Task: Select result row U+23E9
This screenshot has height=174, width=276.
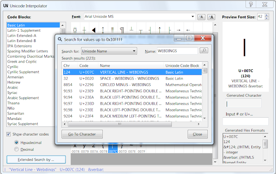Action: tap(132, 91)
